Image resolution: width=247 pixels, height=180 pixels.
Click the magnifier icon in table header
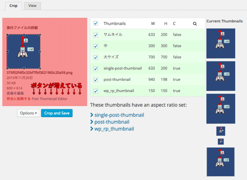[x=195, y=23]
